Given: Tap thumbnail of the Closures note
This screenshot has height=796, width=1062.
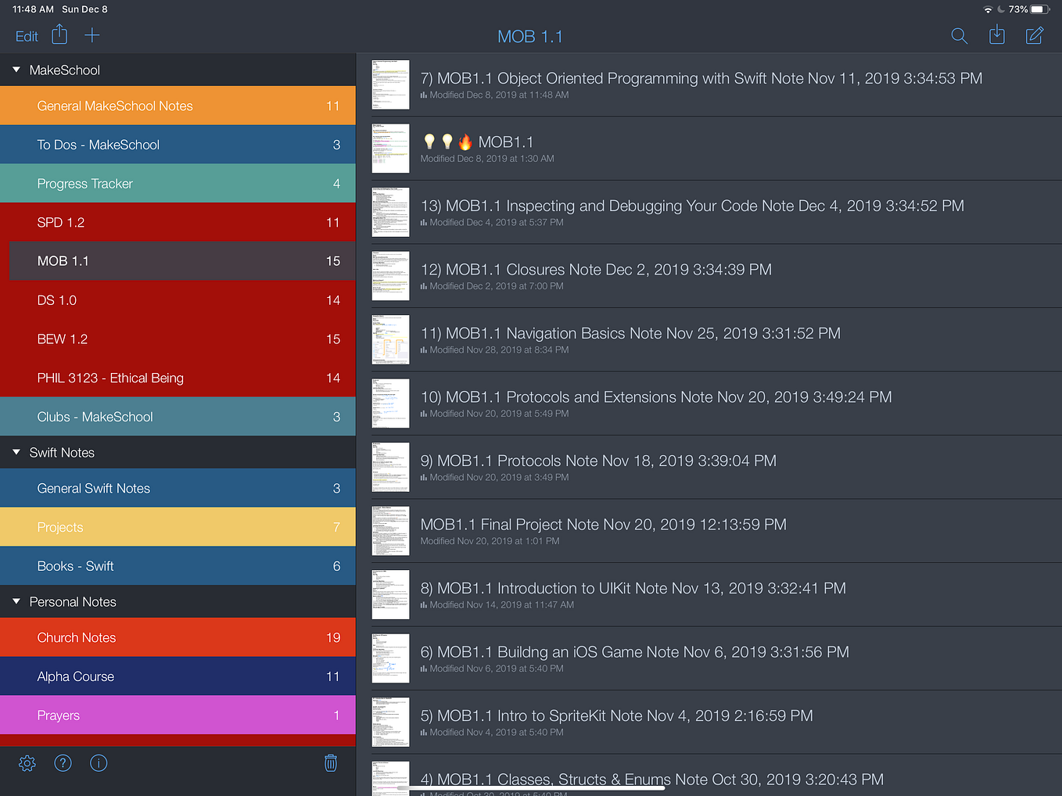Looking at the screenshot, I should 390,276.
